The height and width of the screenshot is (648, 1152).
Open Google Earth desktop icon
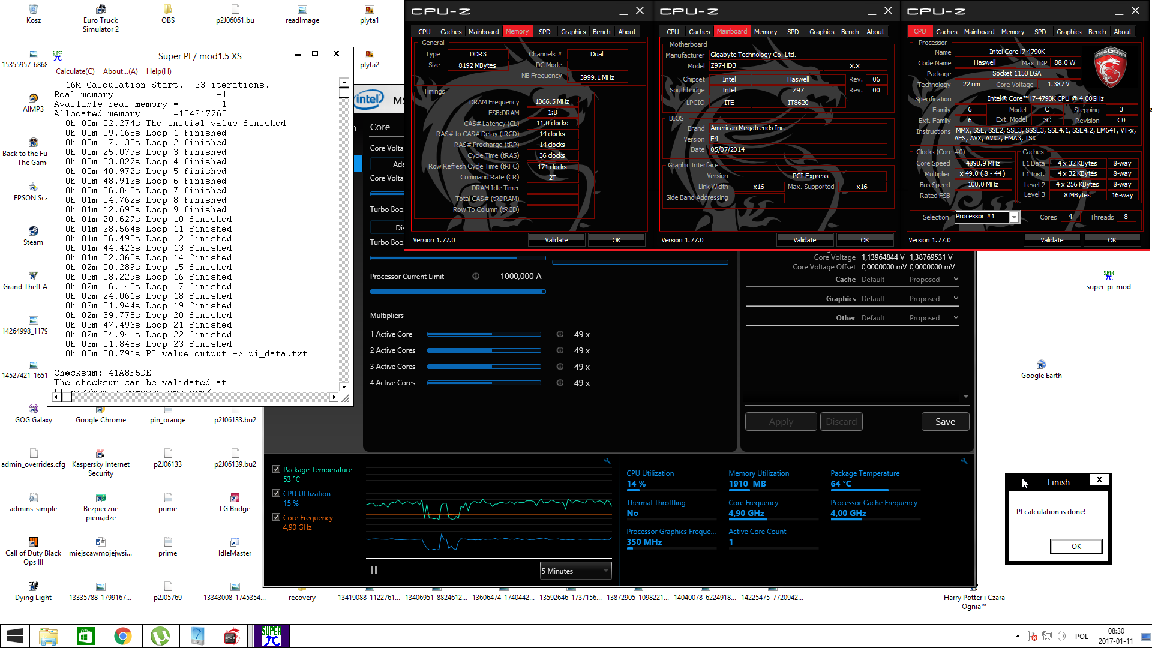pos(1042,369)
